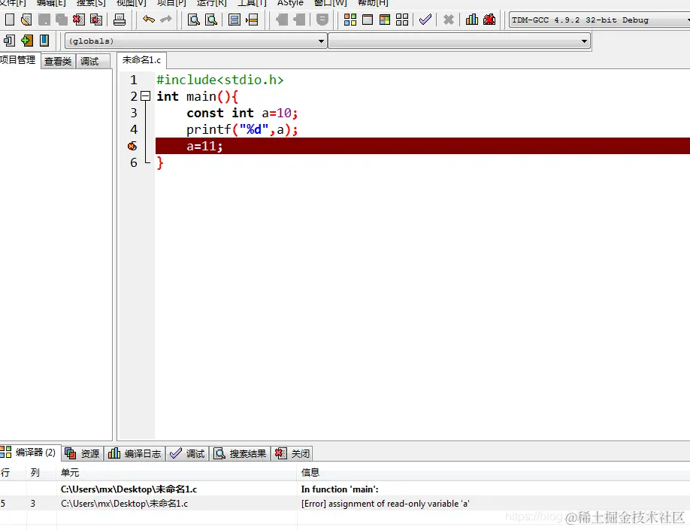Click the 关闭 bottom panel tab
690x530 pixels.
coord(292,453)
